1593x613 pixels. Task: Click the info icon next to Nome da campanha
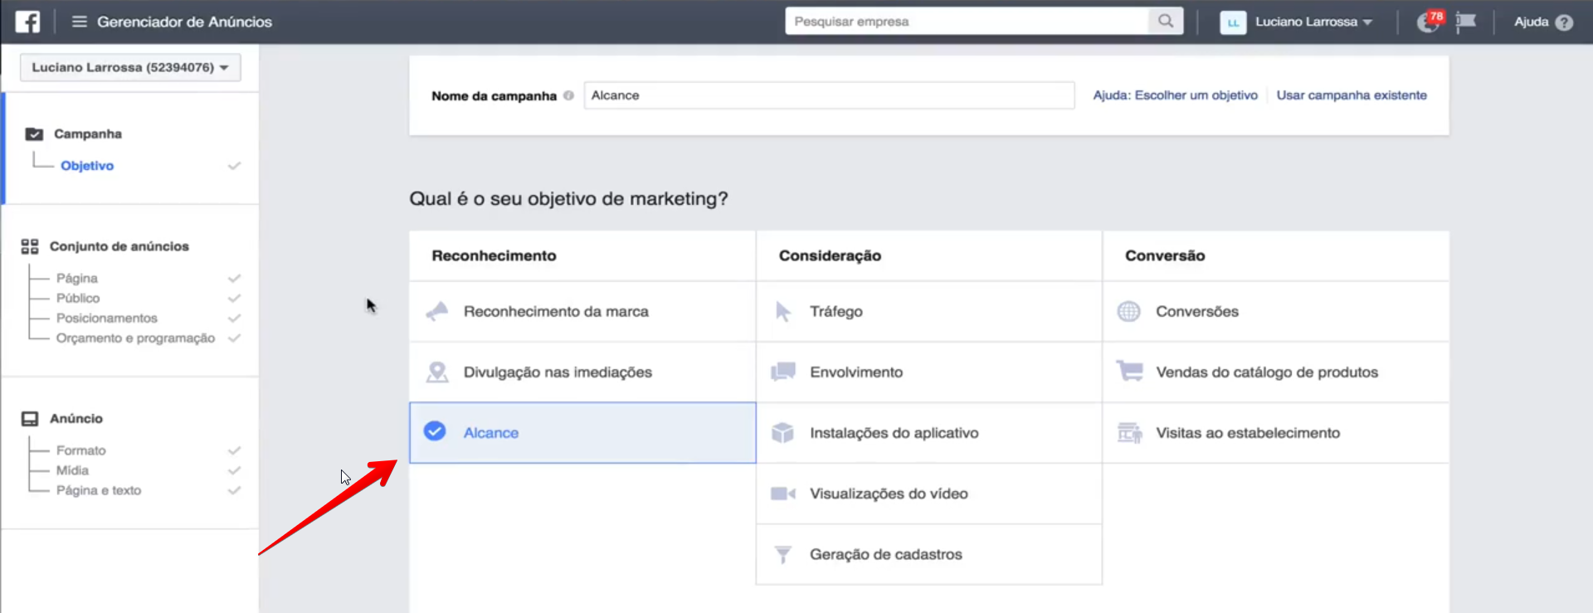pos(568,95)
